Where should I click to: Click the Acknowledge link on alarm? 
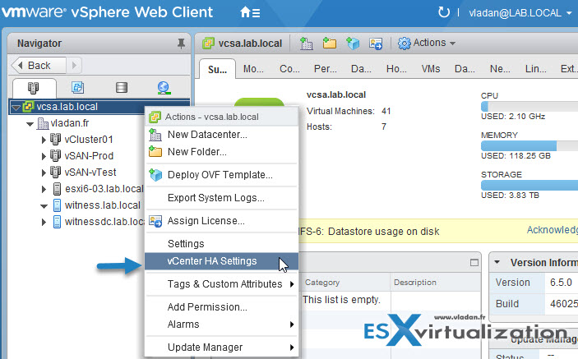pyautogui.click(x=552, y=230)
